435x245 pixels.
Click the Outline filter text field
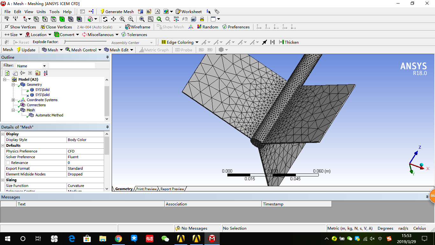[x=72, y=65]
